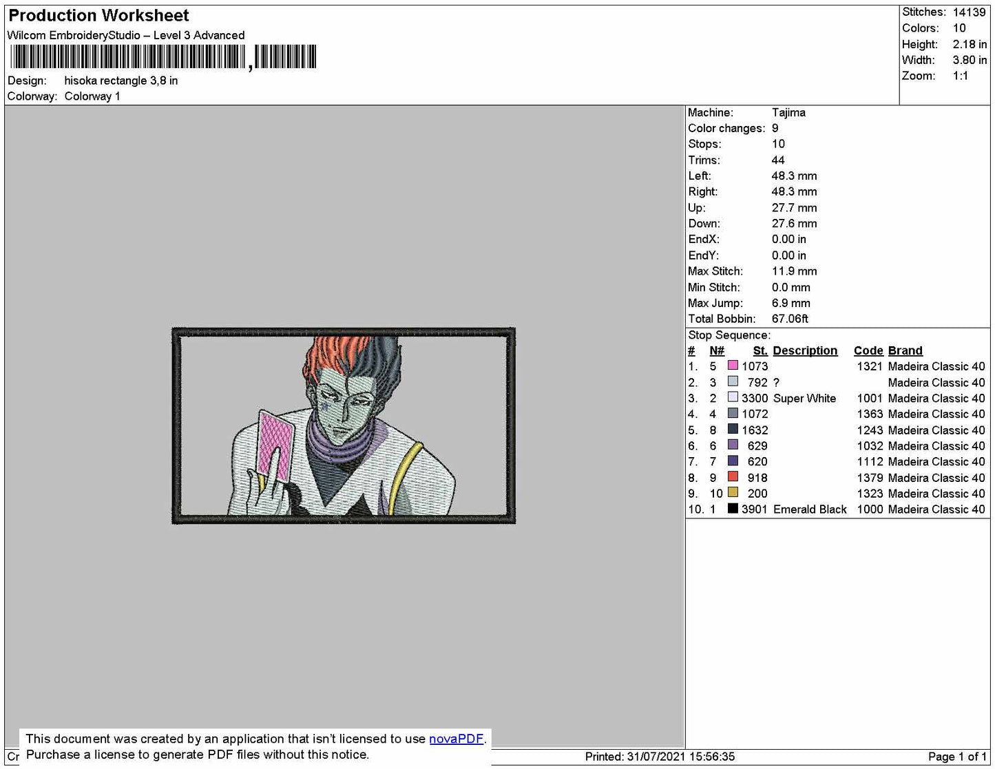Click the Zoom value 1:1
995x769 pixels.
click(961, 76)
